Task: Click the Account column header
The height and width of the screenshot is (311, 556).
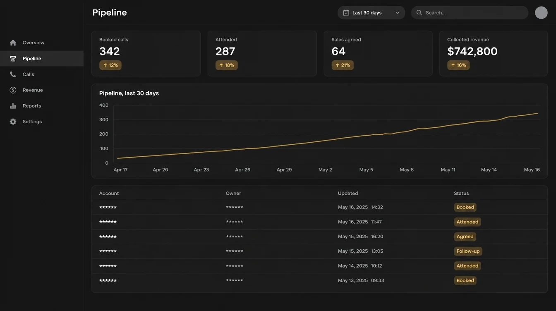Action: [x=109, y=194]
